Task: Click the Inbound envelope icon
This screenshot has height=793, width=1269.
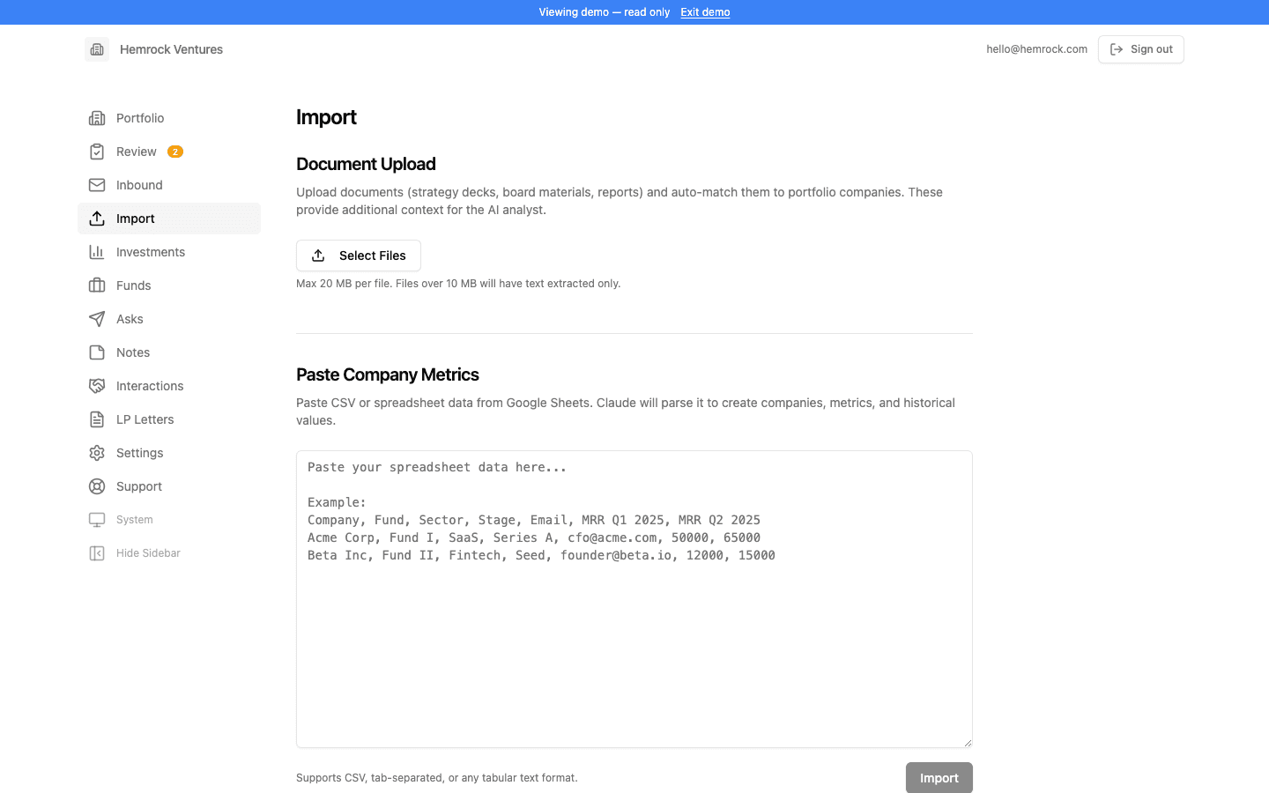Action: point(97,185)
